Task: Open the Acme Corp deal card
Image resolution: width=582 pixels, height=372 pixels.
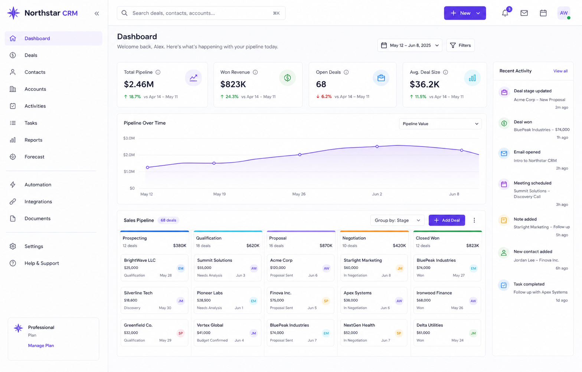Action: 301,268
